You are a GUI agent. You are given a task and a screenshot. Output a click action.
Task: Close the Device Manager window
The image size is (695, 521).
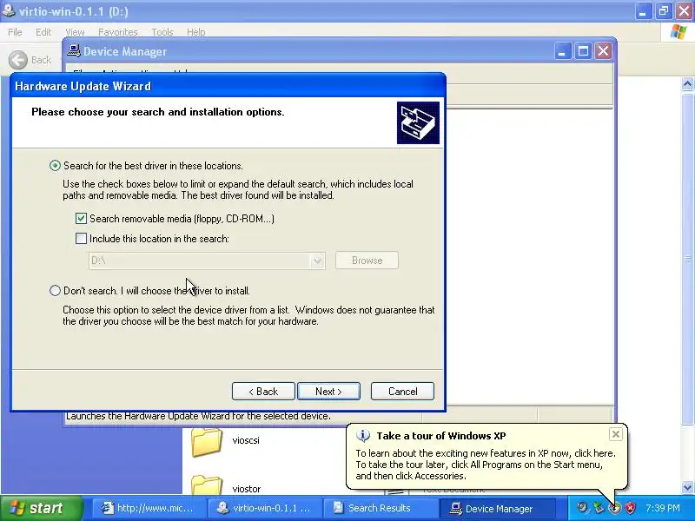603,51
